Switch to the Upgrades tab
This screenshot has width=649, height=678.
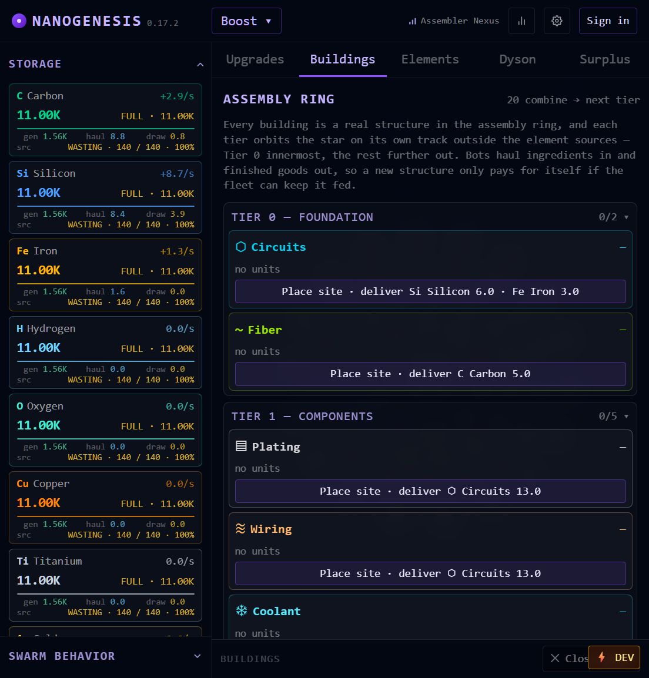coord(255,59)
